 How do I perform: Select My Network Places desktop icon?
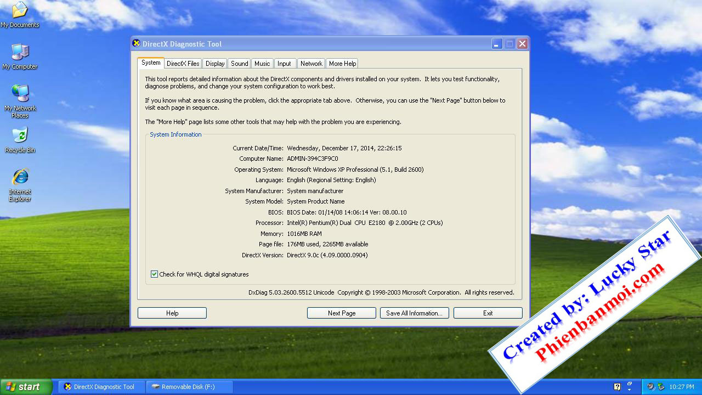[20, 101]
